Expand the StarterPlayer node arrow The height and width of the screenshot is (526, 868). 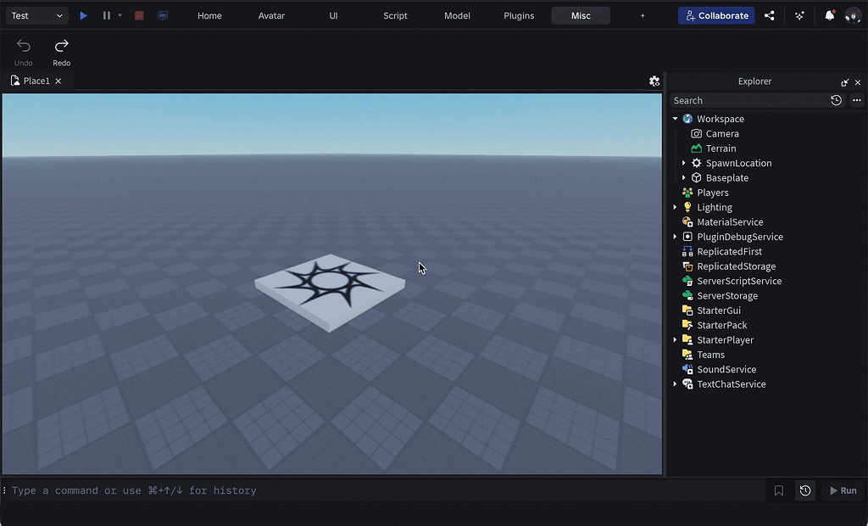[x=676, y=340]
